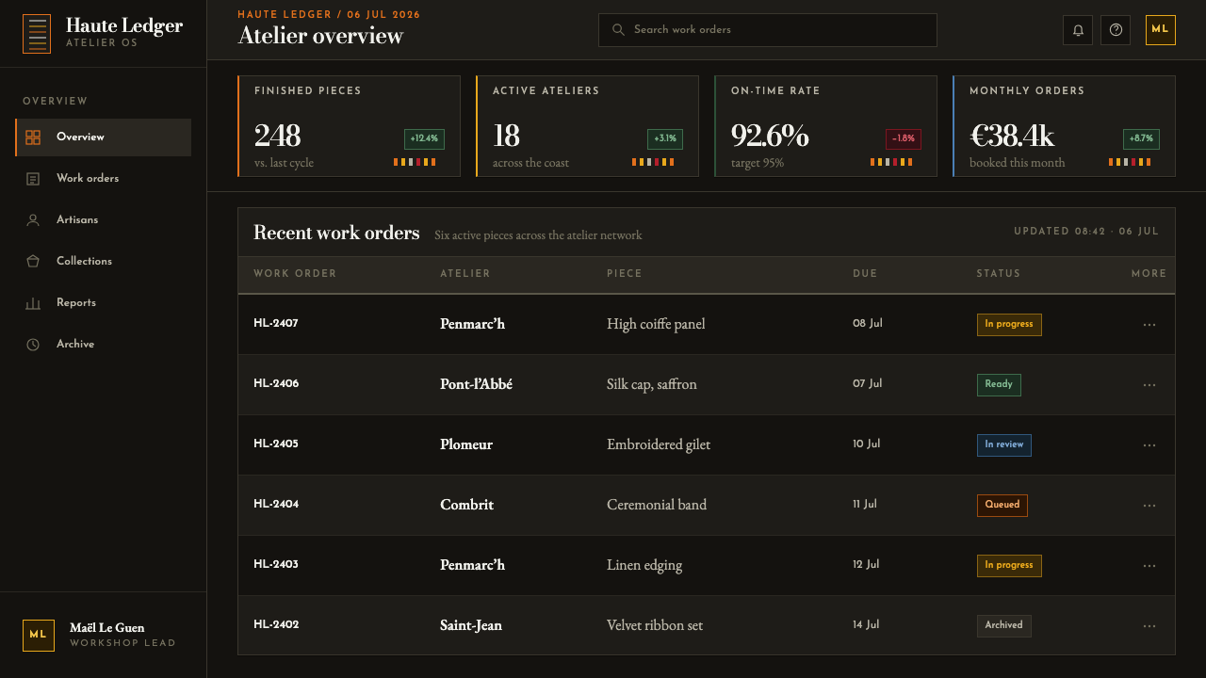Open the Finished Pieces stat card
The image size is (1206, 678).
[x=349, y=126]
